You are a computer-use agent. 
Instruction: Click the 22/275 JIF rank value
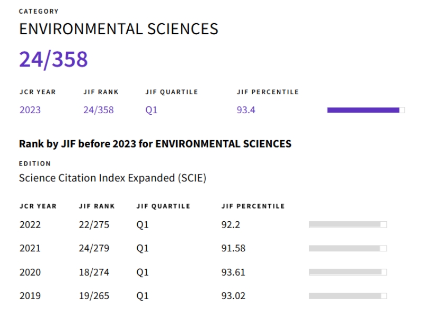tap(94, 224)
